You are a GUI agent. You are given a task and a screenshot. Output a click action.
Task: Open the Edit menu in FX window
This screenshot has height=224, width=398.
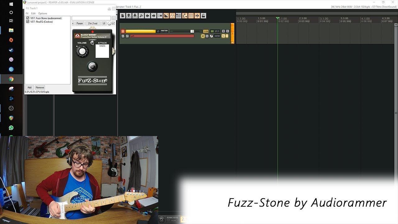[33, 13]
